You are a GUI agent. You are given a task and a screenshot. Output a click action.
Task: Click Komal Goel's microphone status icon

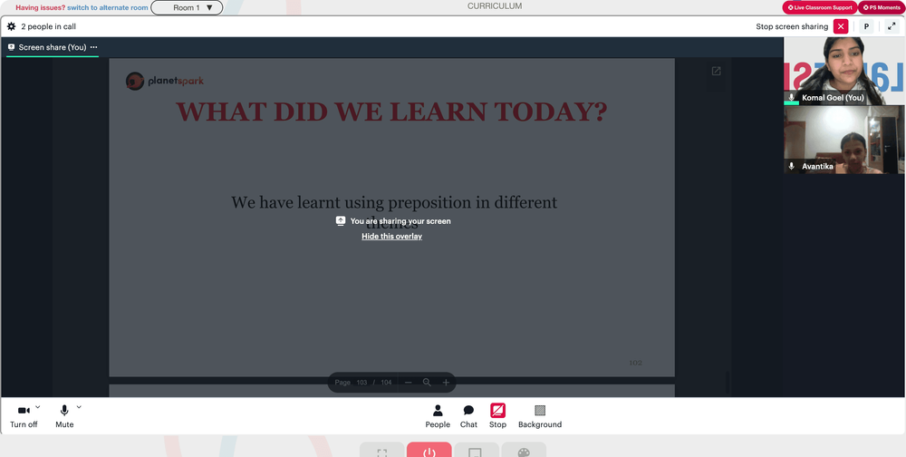click(x=792, y=98)
